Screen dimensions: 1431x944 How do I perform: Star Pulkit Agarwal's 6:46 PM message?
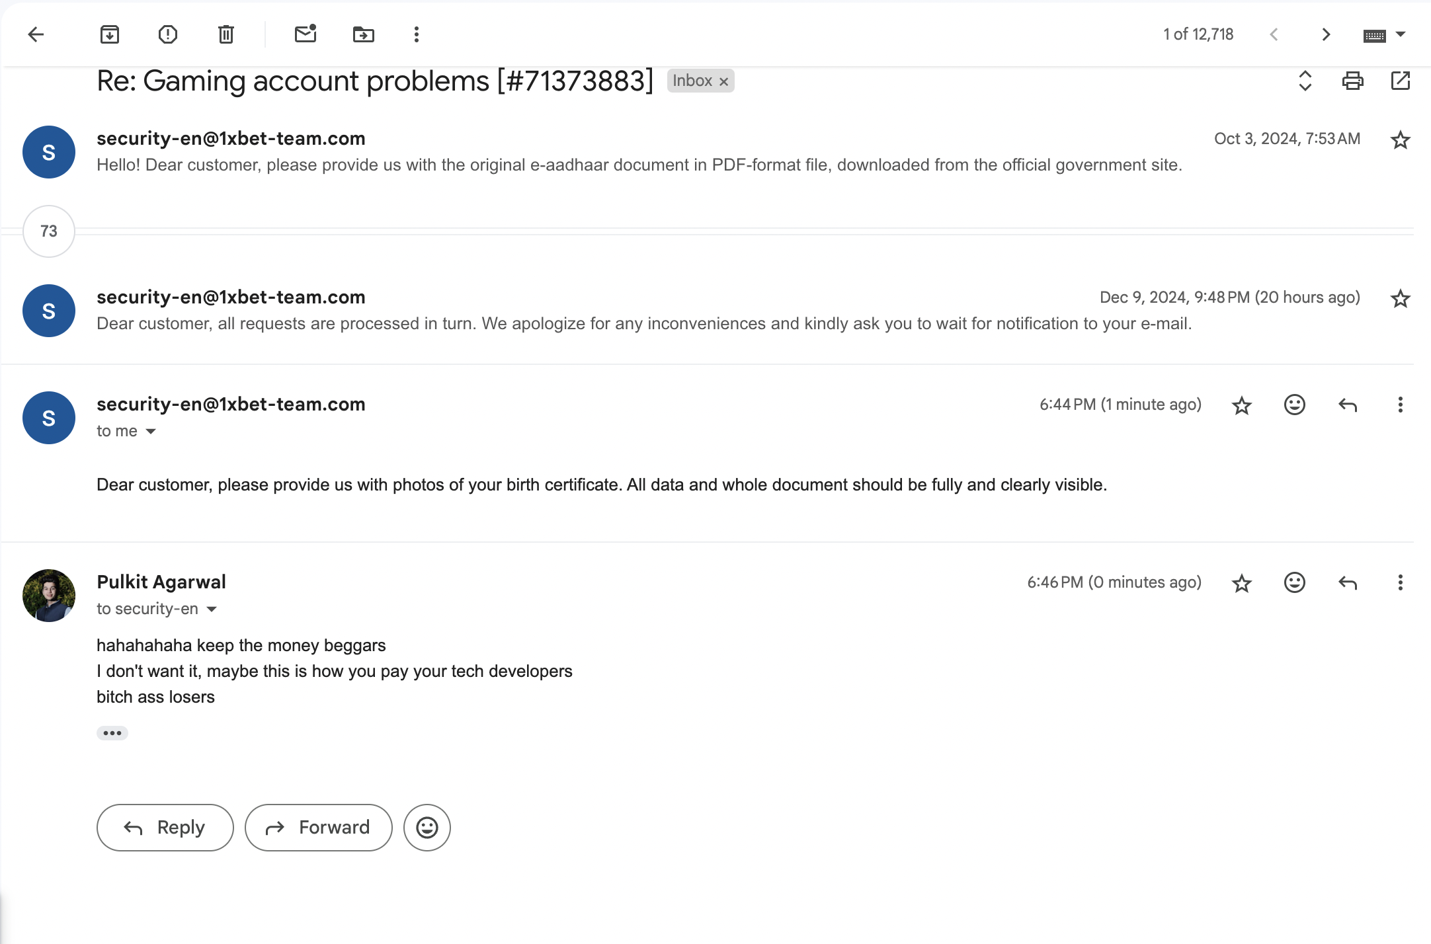pyautogui.click(x=1241, y=583)
